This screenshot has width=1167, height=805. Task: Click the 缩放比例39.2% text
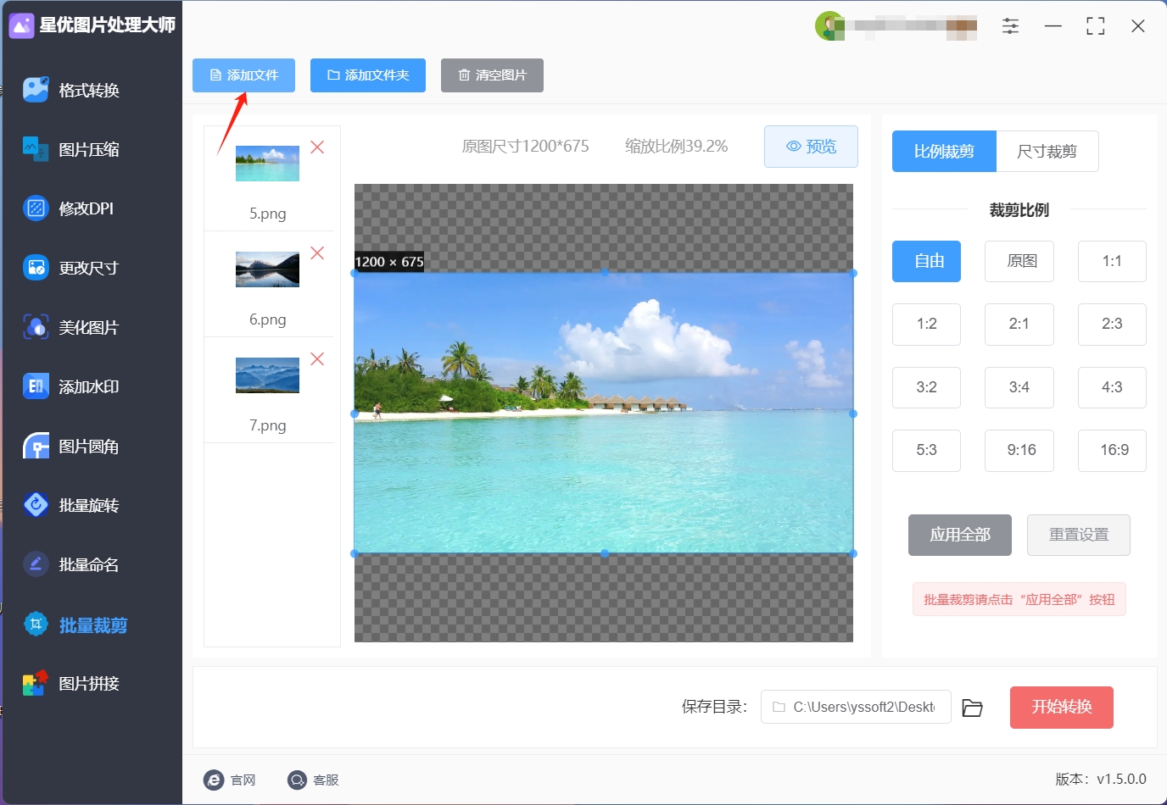click(x=677, y=147)
